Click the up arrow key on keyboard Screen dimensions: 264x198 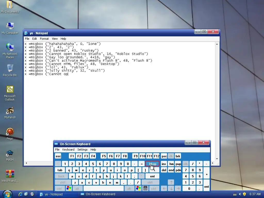pos(171,182)
